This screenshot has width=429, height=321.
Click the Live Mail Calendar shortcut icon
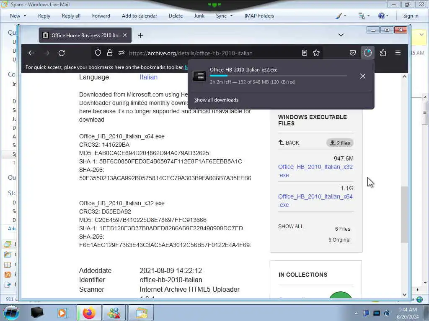(x=8, y=255)
